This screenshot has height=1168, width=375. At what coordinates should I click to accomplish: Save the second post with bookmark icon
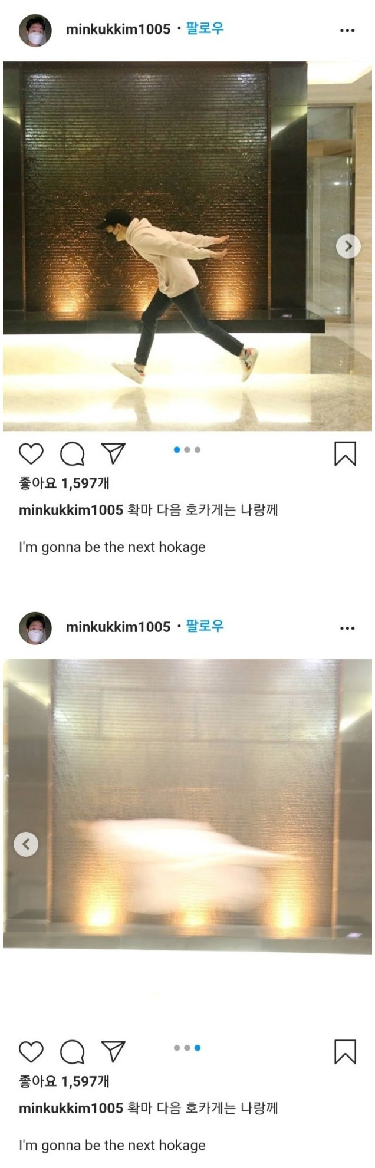[x=346, y=1051]
